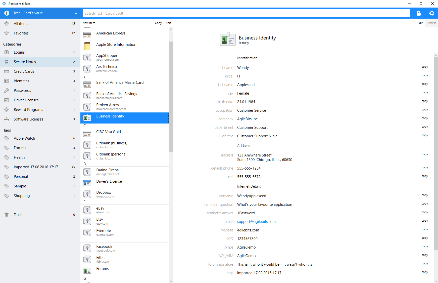
Task: Select Bank of America Savings entry
Action: pos(125,96)
